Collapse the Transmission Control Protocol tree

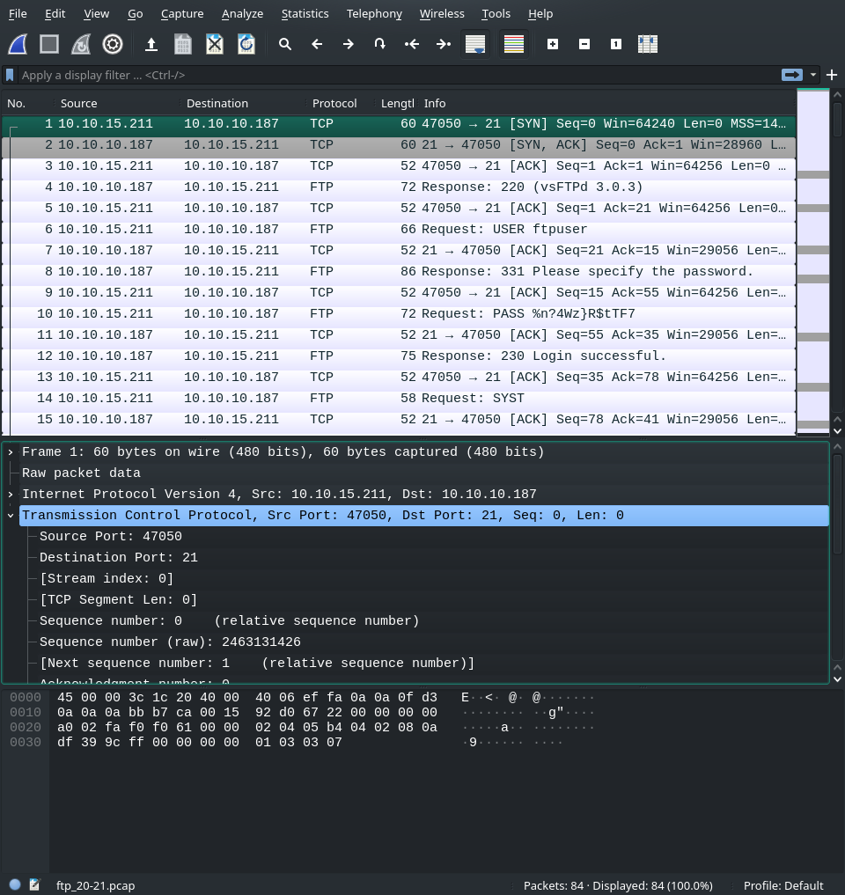coord(10,515)
